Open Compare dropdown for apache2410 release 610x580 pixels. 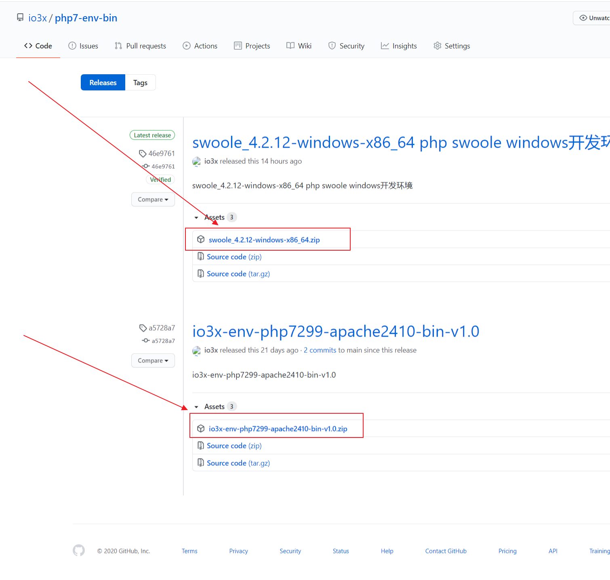click(x=153, y=360)
